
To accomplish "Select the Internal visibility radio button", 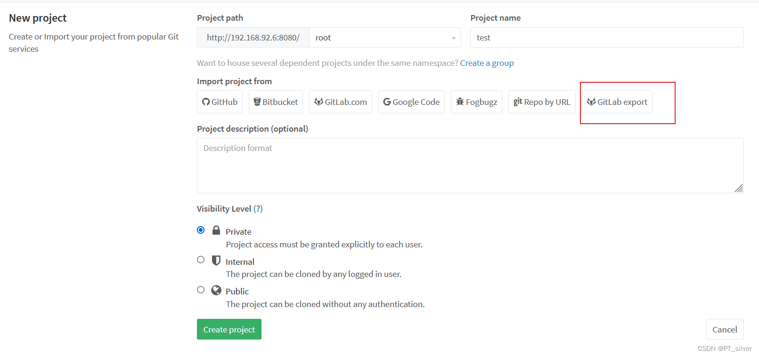I will pyautogui.click(x=201, y=260).
